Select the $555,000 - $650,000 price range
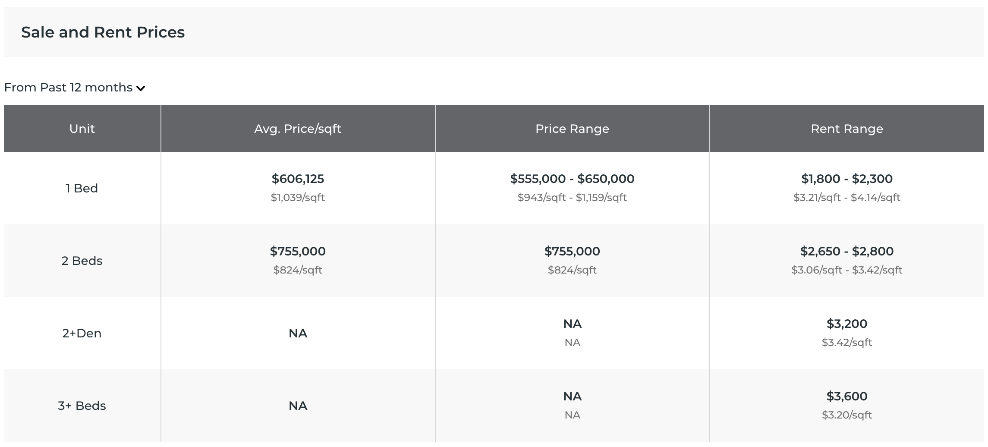The height and width of the screenshot is (447, 988). pyautogui.click(x=572, y=179)
